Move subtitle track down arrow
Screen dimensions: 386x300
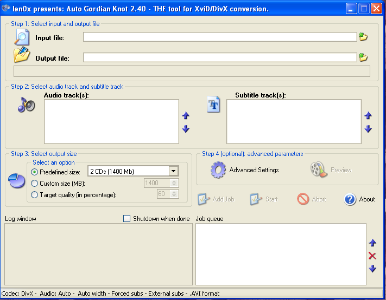pyautogui.click(x=368, y=129)
